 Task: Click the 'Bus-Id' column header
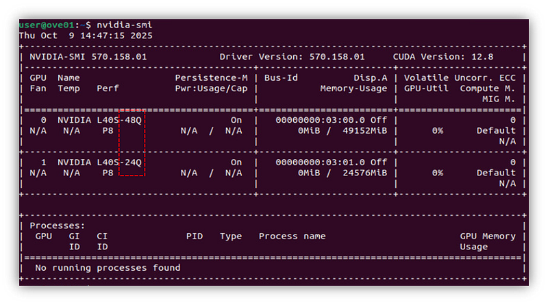pyautogui.click(x=281, y=77)
